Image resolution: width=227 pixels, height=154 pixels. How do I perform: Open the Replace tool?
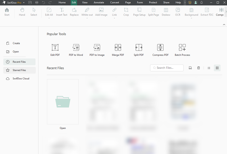(x=74, y=12)
